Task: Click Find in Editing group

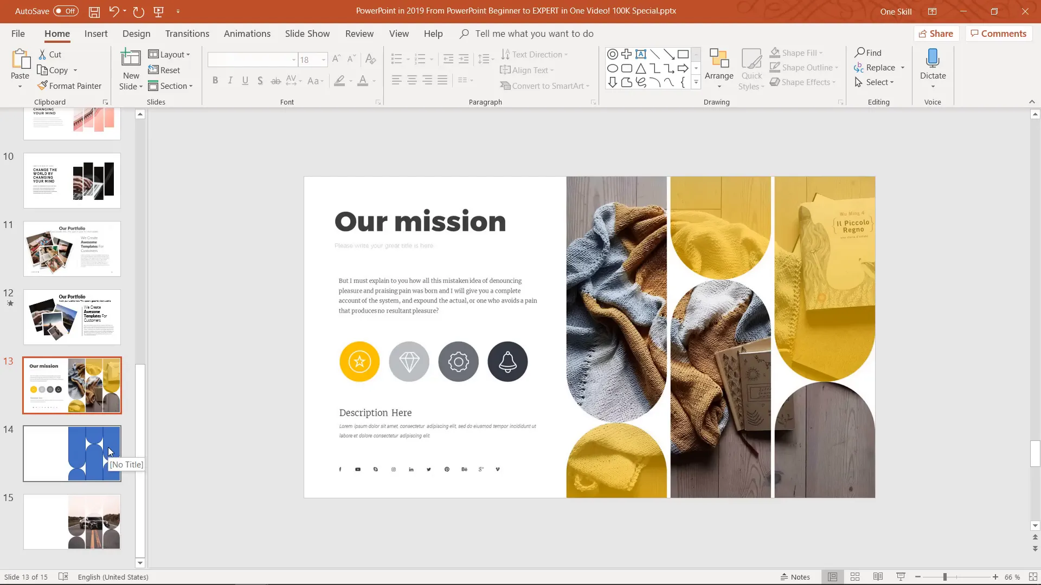Action: (868, 53)
